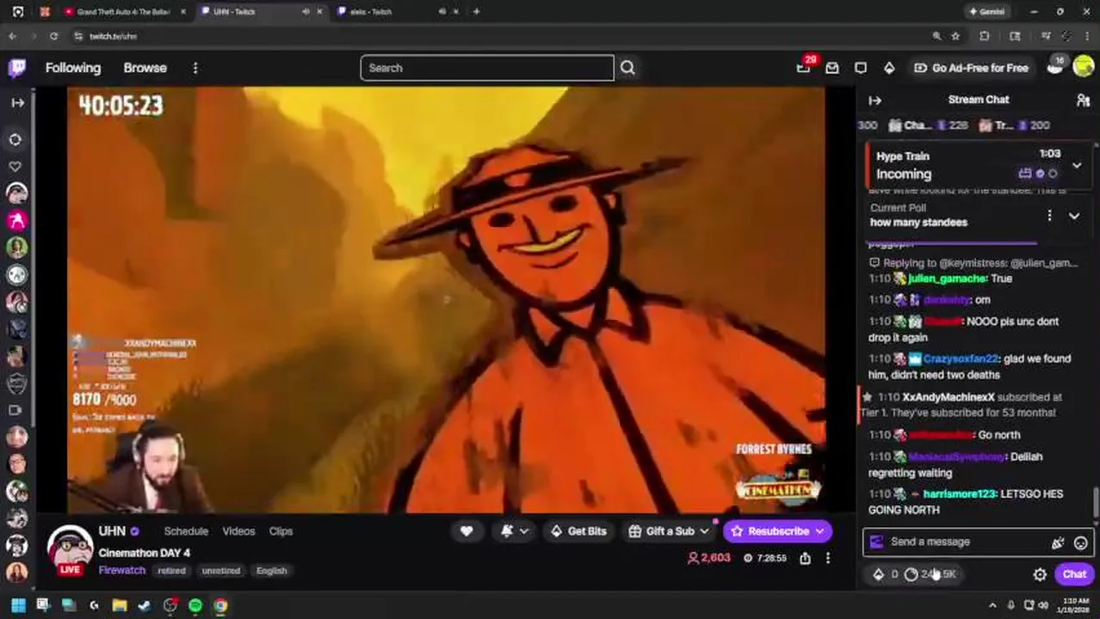Viewport: 1100px width, 619px height.
Task: Open the Resubscribe dropdown
Action: [x=777, y=531]
